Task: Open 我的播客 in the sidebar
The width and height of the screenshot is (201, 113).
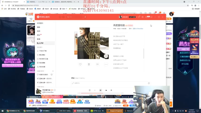Action: pyautogui.click(x=42, y=63)
